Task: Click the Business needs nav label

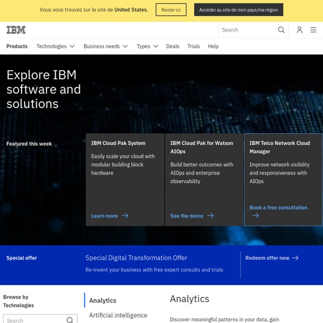Action: click(x=102, y=46)
